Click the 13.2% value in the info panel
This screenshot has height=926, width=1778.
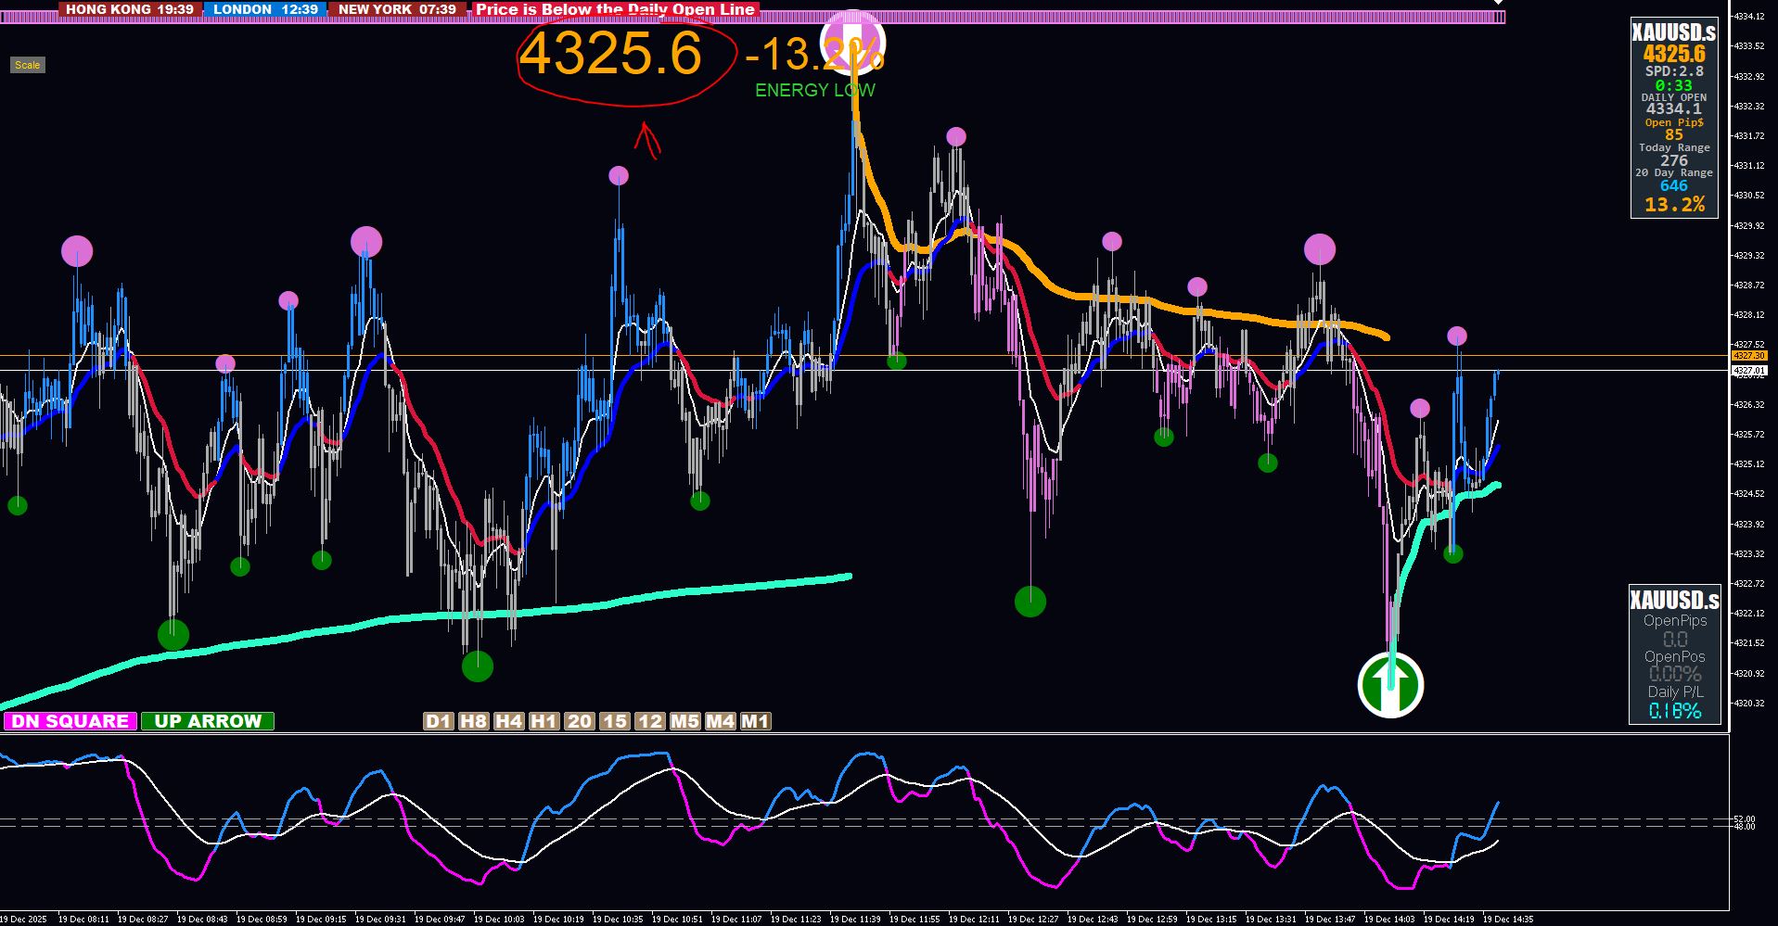click(x=1674, y=204)
